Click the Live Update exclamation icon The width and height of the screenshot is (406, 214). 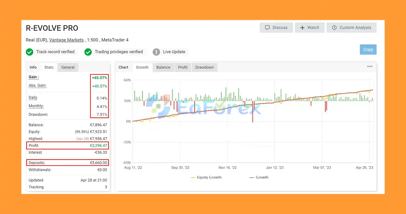coord(156,52)
